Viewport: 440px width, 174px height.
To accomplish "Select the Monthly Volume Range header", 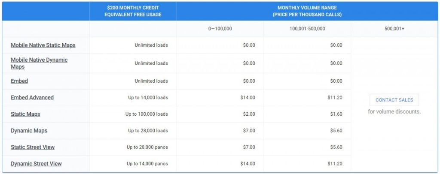I will (307, 11).
